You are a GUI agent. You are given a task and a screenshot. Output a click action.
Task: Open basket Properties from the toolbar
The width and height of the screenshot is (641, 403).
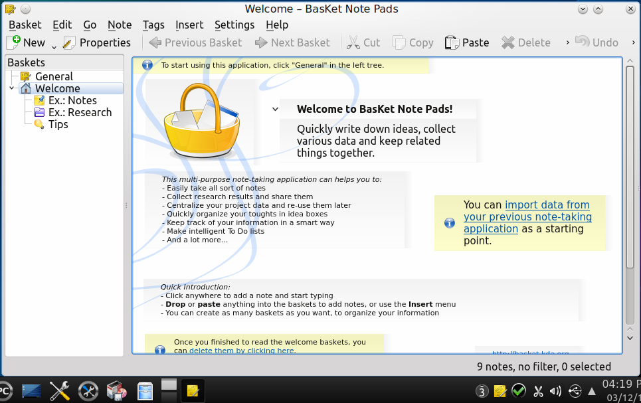tap(97, 42)
